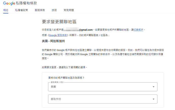Screen dimensions: 175x110
Task: Click the arrow on the 美國 dropdown
Action: click(154, 87)
